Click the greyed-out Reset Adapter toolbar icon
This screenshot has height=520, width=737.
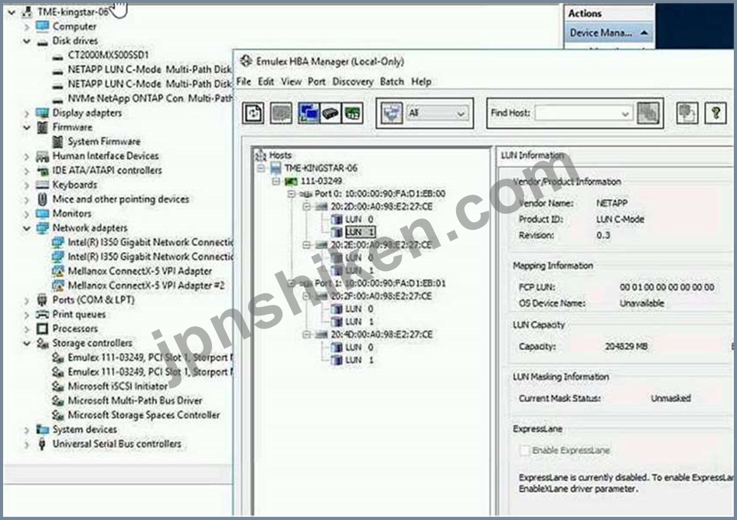tap(281, 113)
